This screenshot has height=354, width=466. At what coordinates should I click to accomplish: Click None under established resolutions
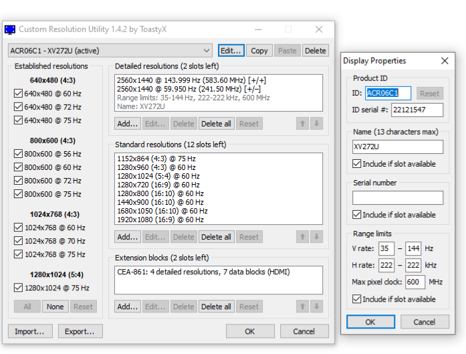55,306
